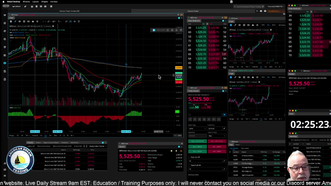Open the cyan line color swatch

(154, 30)
